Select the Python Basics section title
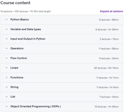 tap(20, 19)
